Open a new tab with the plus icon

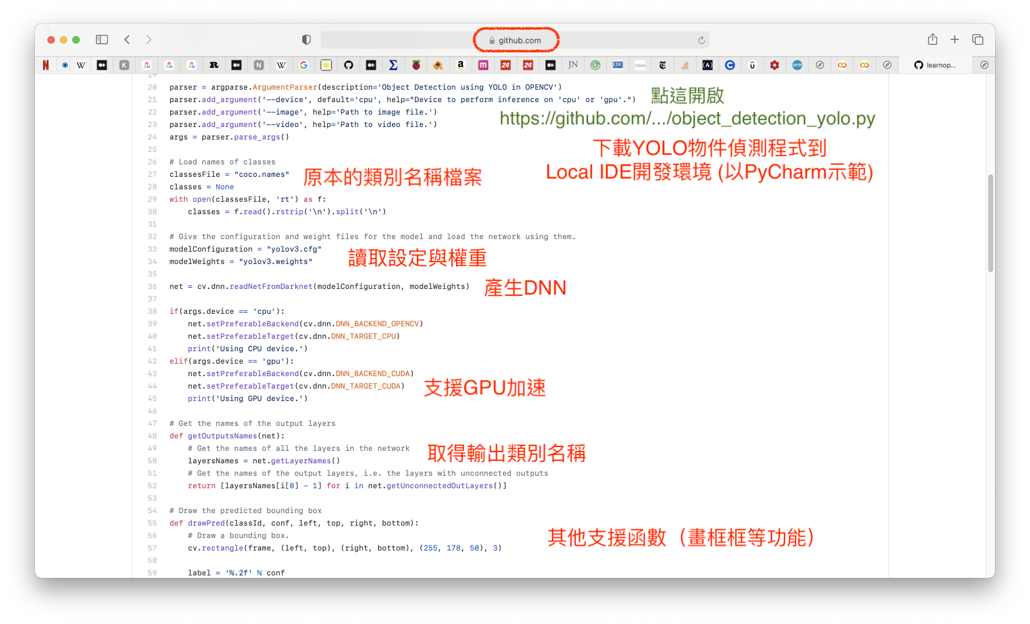[x=955, y=40]
